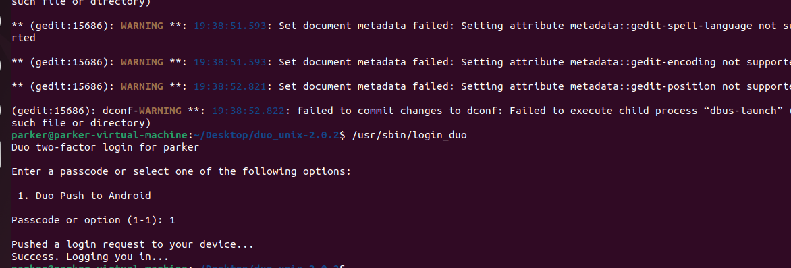Click the "Enter a passcode or select" instruction line
791x268 pixels.
[181, 171]
